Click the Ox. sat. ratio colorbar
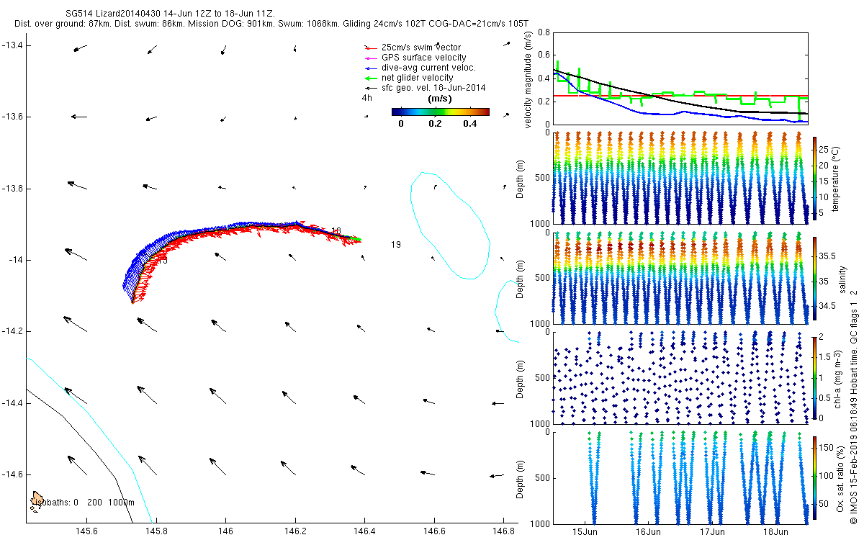The width and height of the screenshot is (864, 540). coord(814,476)
